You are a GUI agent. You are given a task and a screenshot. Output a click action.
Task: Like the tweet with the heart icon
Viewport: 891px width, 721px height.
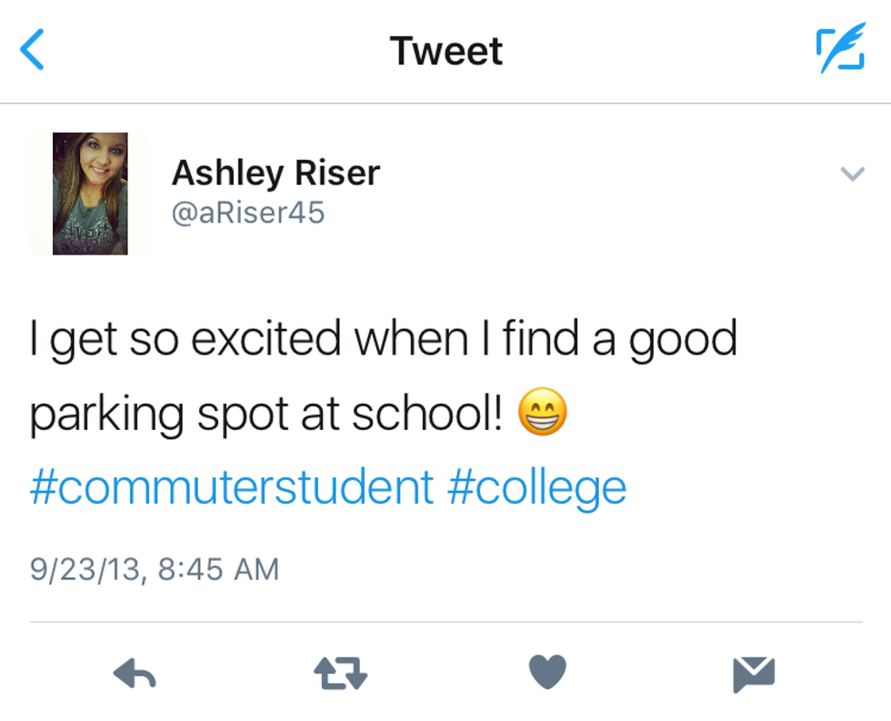pyautogui.click(x=547, y=673)
